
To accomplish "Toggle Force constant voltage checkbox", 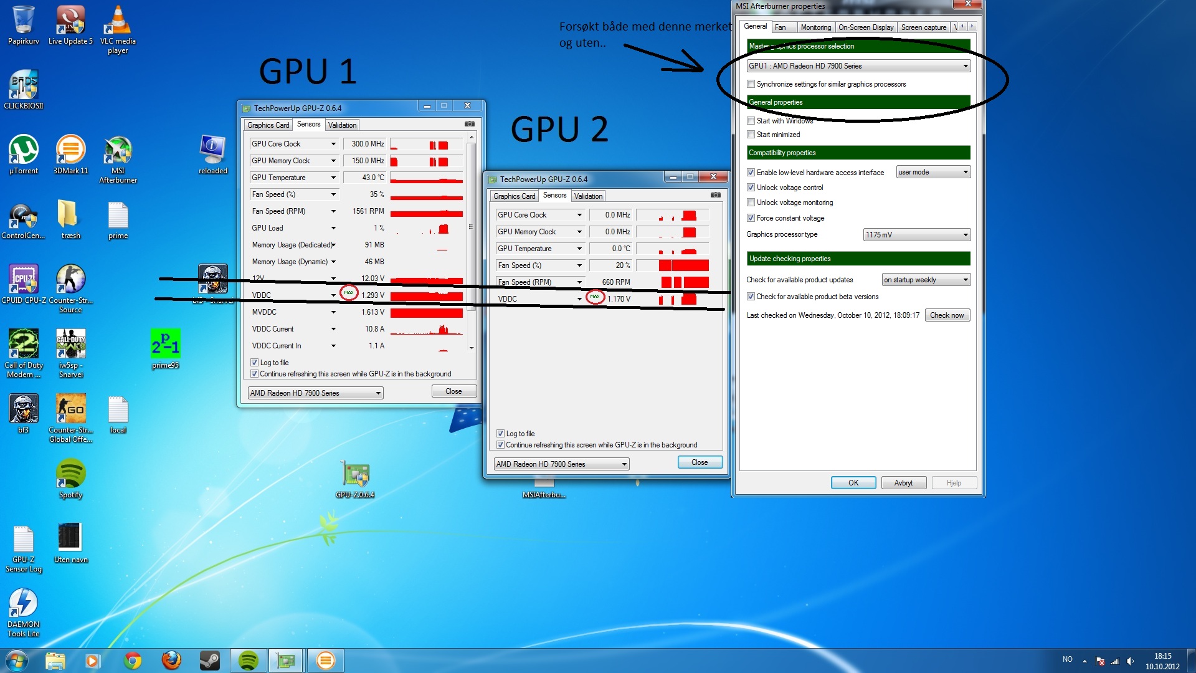I will (x=751, y=218).
